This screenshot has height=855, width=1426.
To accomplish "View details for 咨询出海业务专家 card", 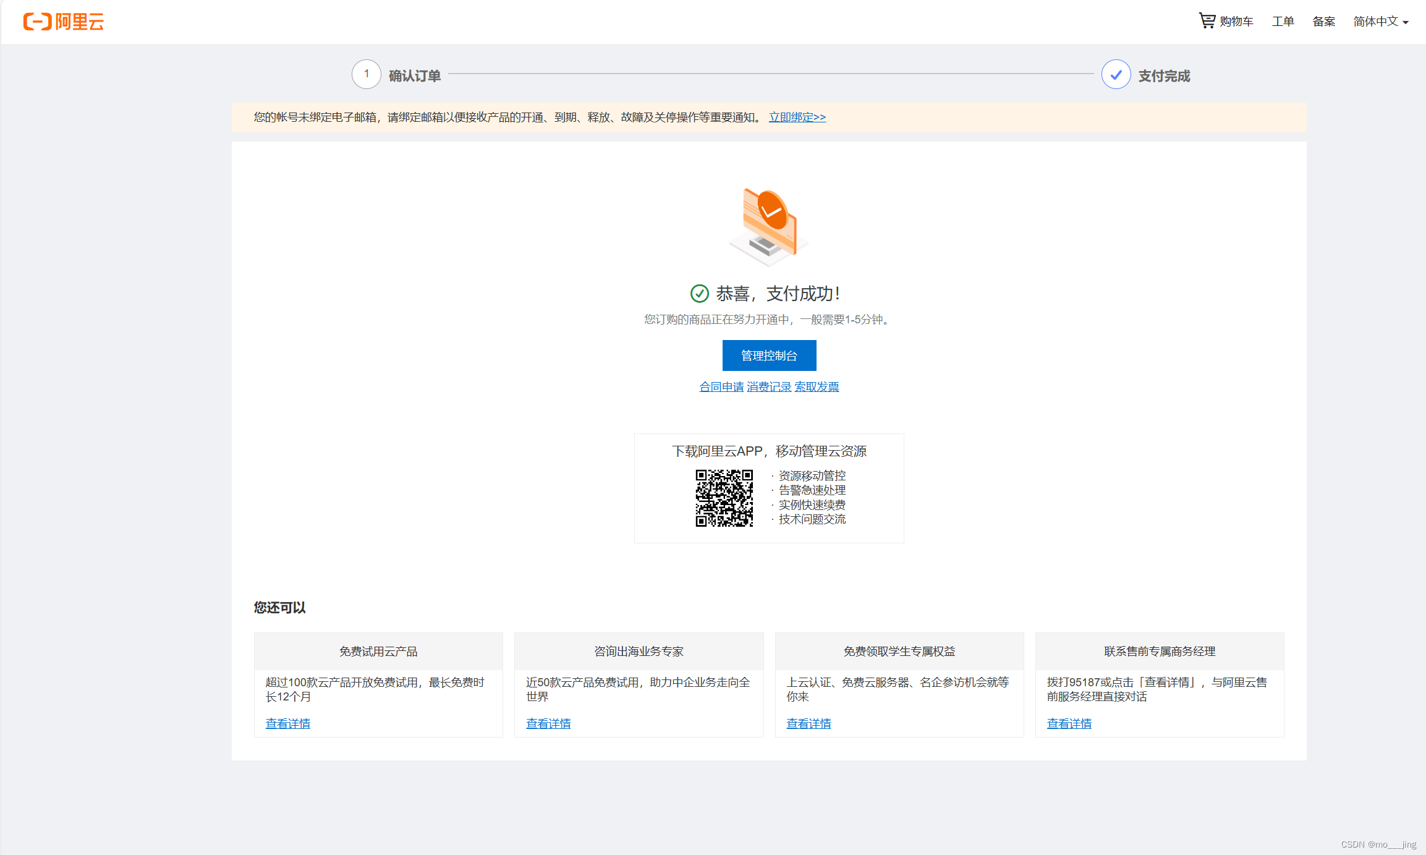I will point(548,723).
